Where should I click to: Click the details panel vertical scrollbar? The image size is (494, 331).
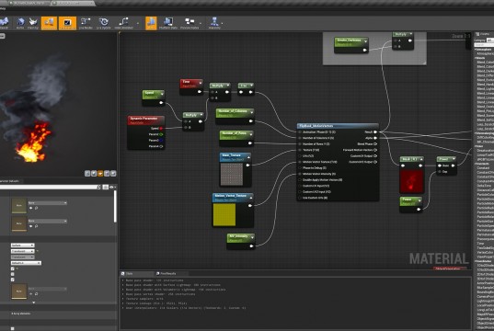[115, 206]
